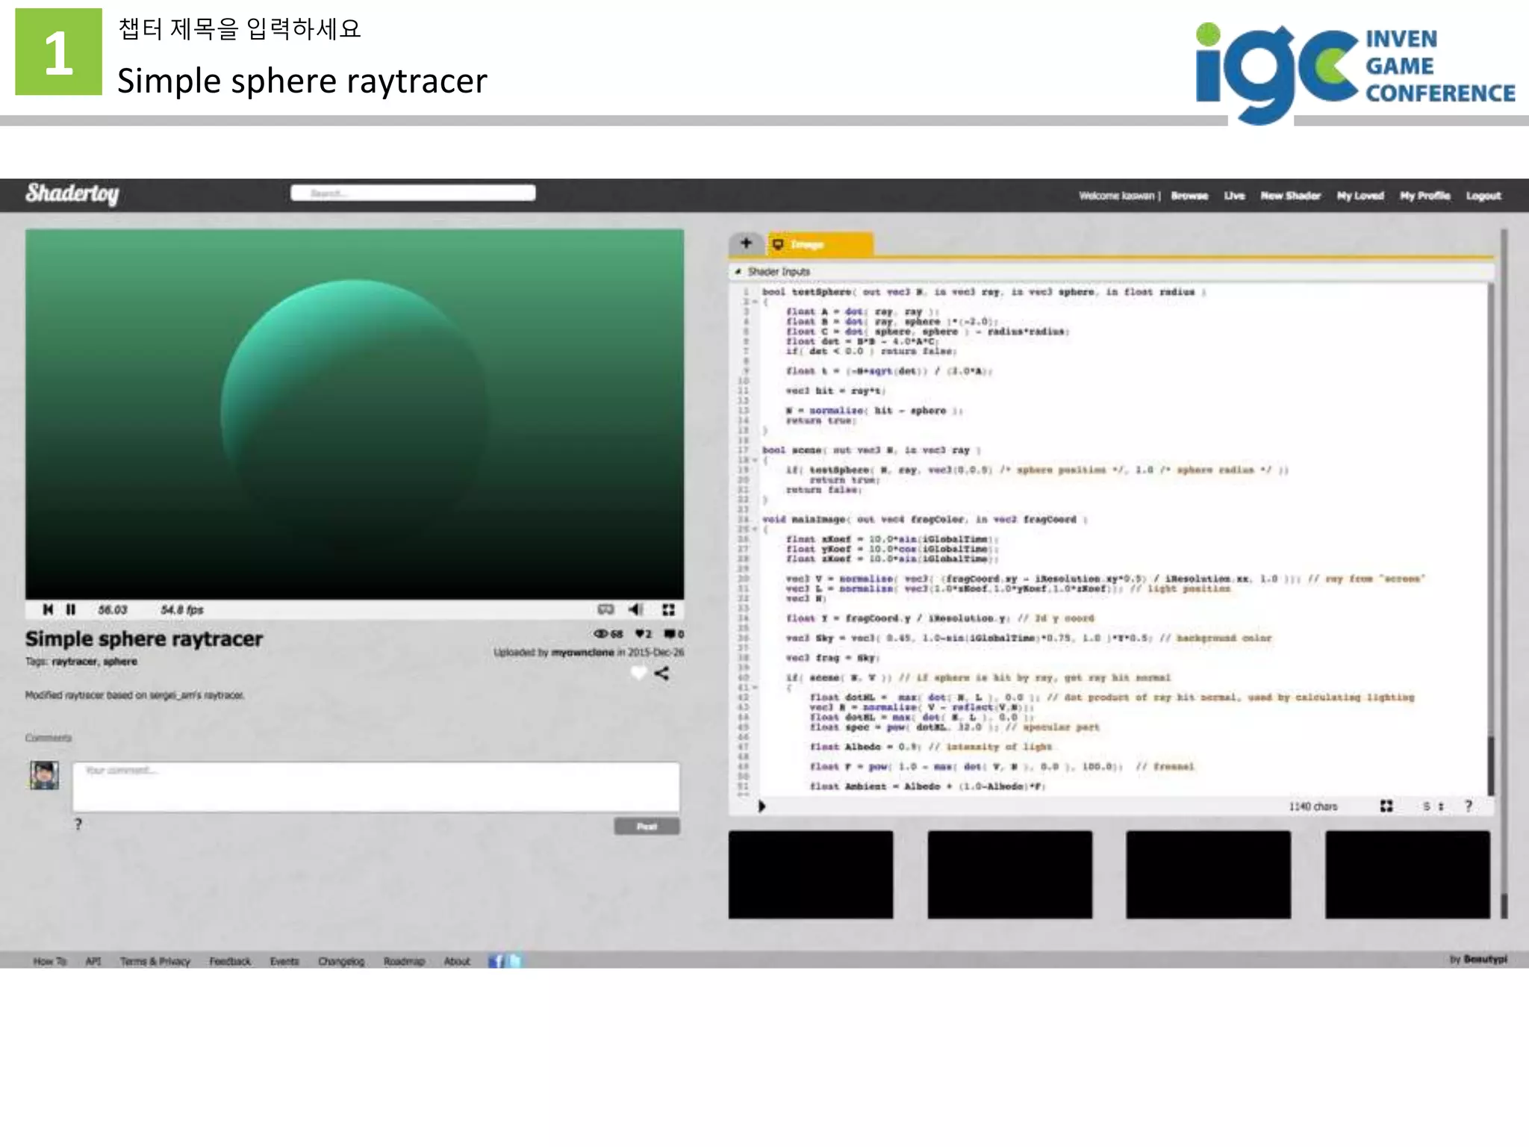The image size is (1529, 1147).
Task: Open uploader myownclone's profile
Action: pos(582,652)
